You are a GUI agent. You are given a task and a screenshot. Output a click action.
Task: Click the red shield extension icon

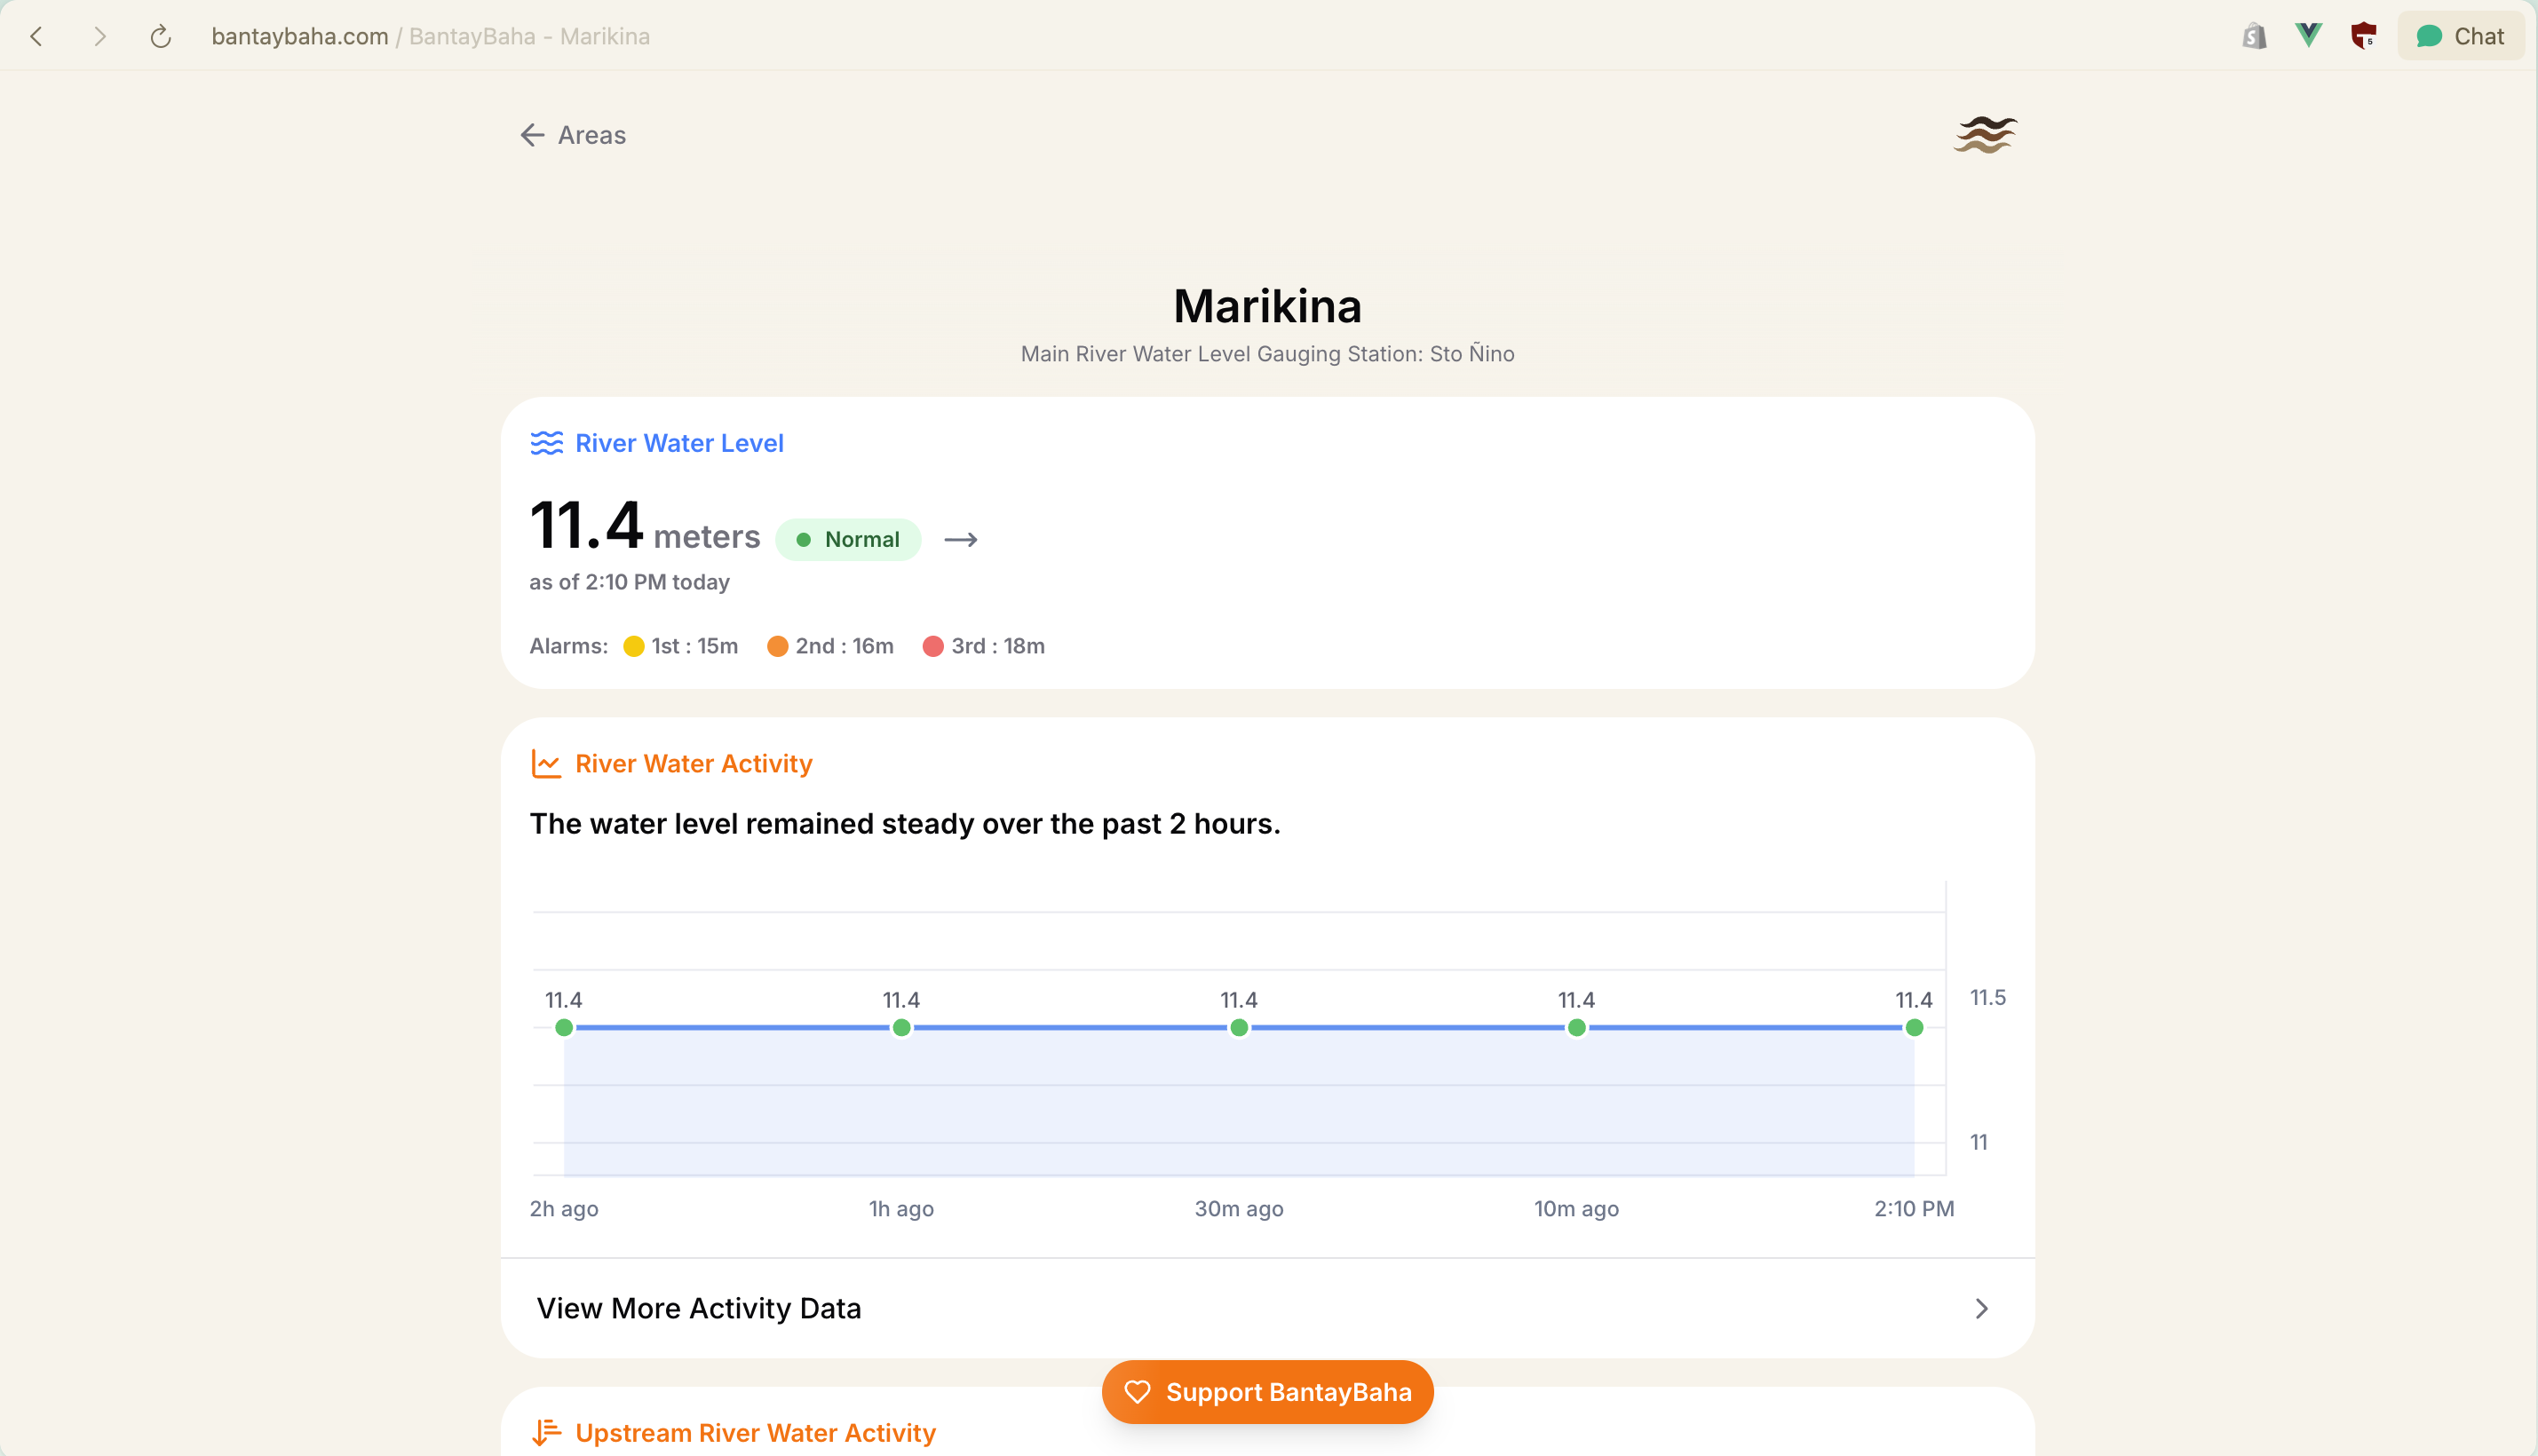[2363, 36]
